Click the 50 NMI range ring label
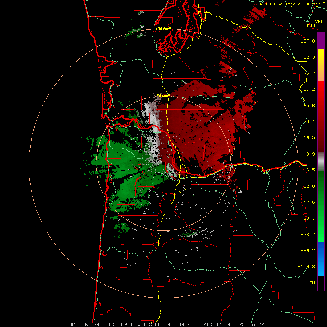The width and height of the screenshot is (327, 327). [163, 96]
